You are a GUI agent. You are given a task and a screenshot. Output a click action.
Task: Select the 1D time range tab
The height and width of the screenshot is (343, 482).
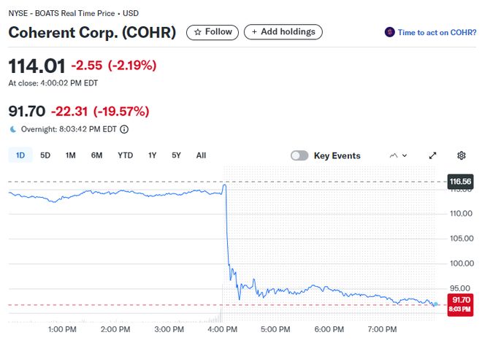coord(20,155)
